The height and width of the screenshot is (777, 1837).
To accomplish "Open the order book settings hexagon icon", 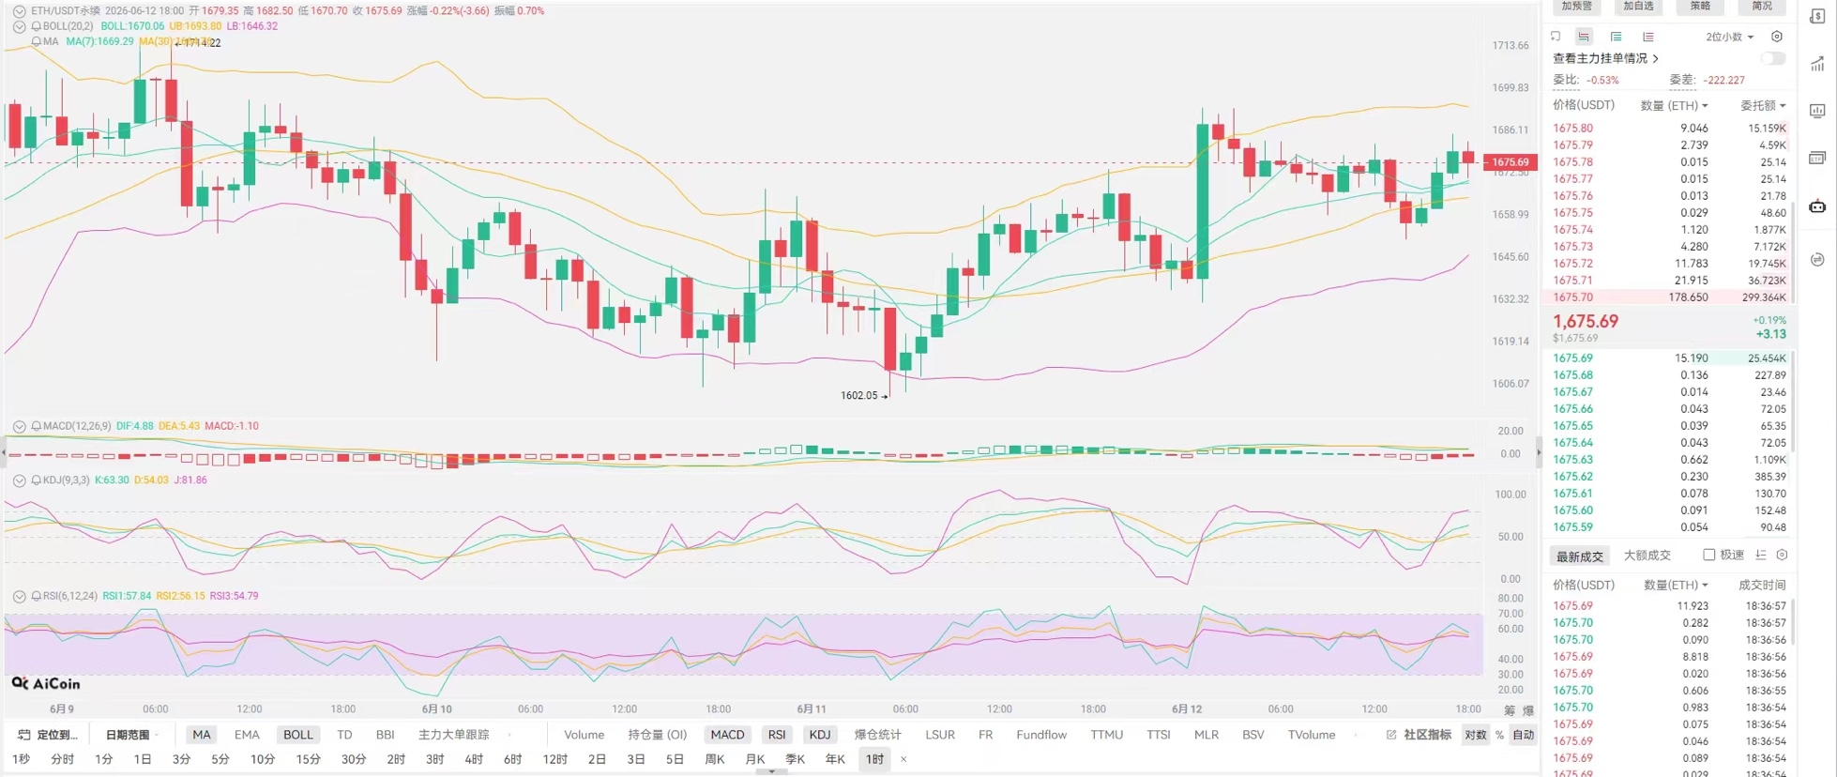I will click(1777, 37).
